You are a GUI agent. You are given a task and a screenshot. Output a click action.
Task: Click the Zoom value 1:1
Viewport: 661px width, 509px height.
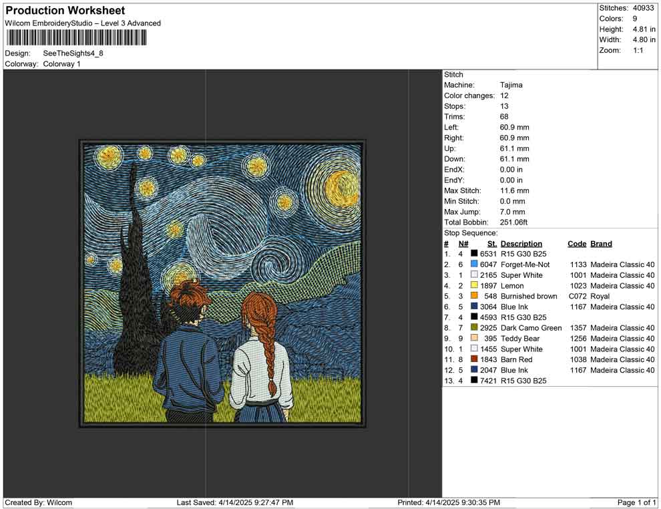coord(638,50)
